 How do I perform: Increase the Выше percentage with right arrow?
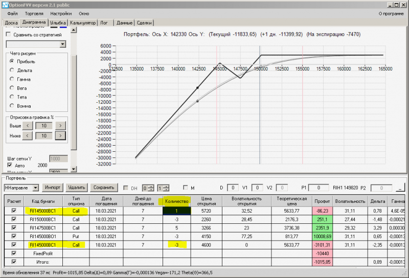pos(60,126)
